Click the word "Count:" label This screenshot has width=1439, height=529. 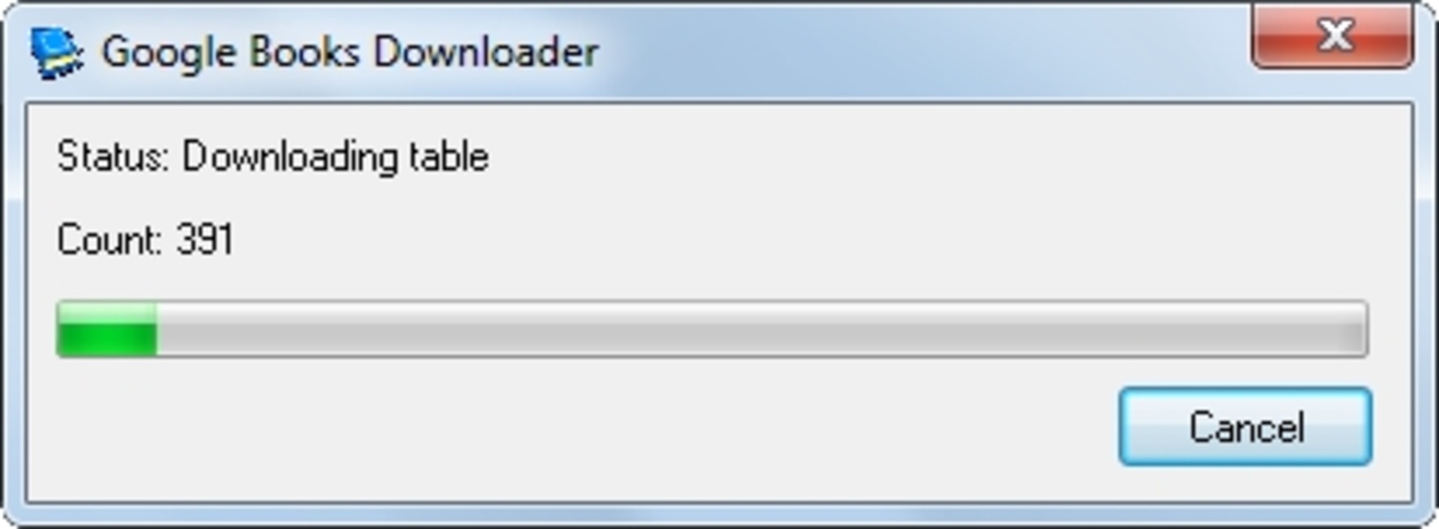click(109, 239)
